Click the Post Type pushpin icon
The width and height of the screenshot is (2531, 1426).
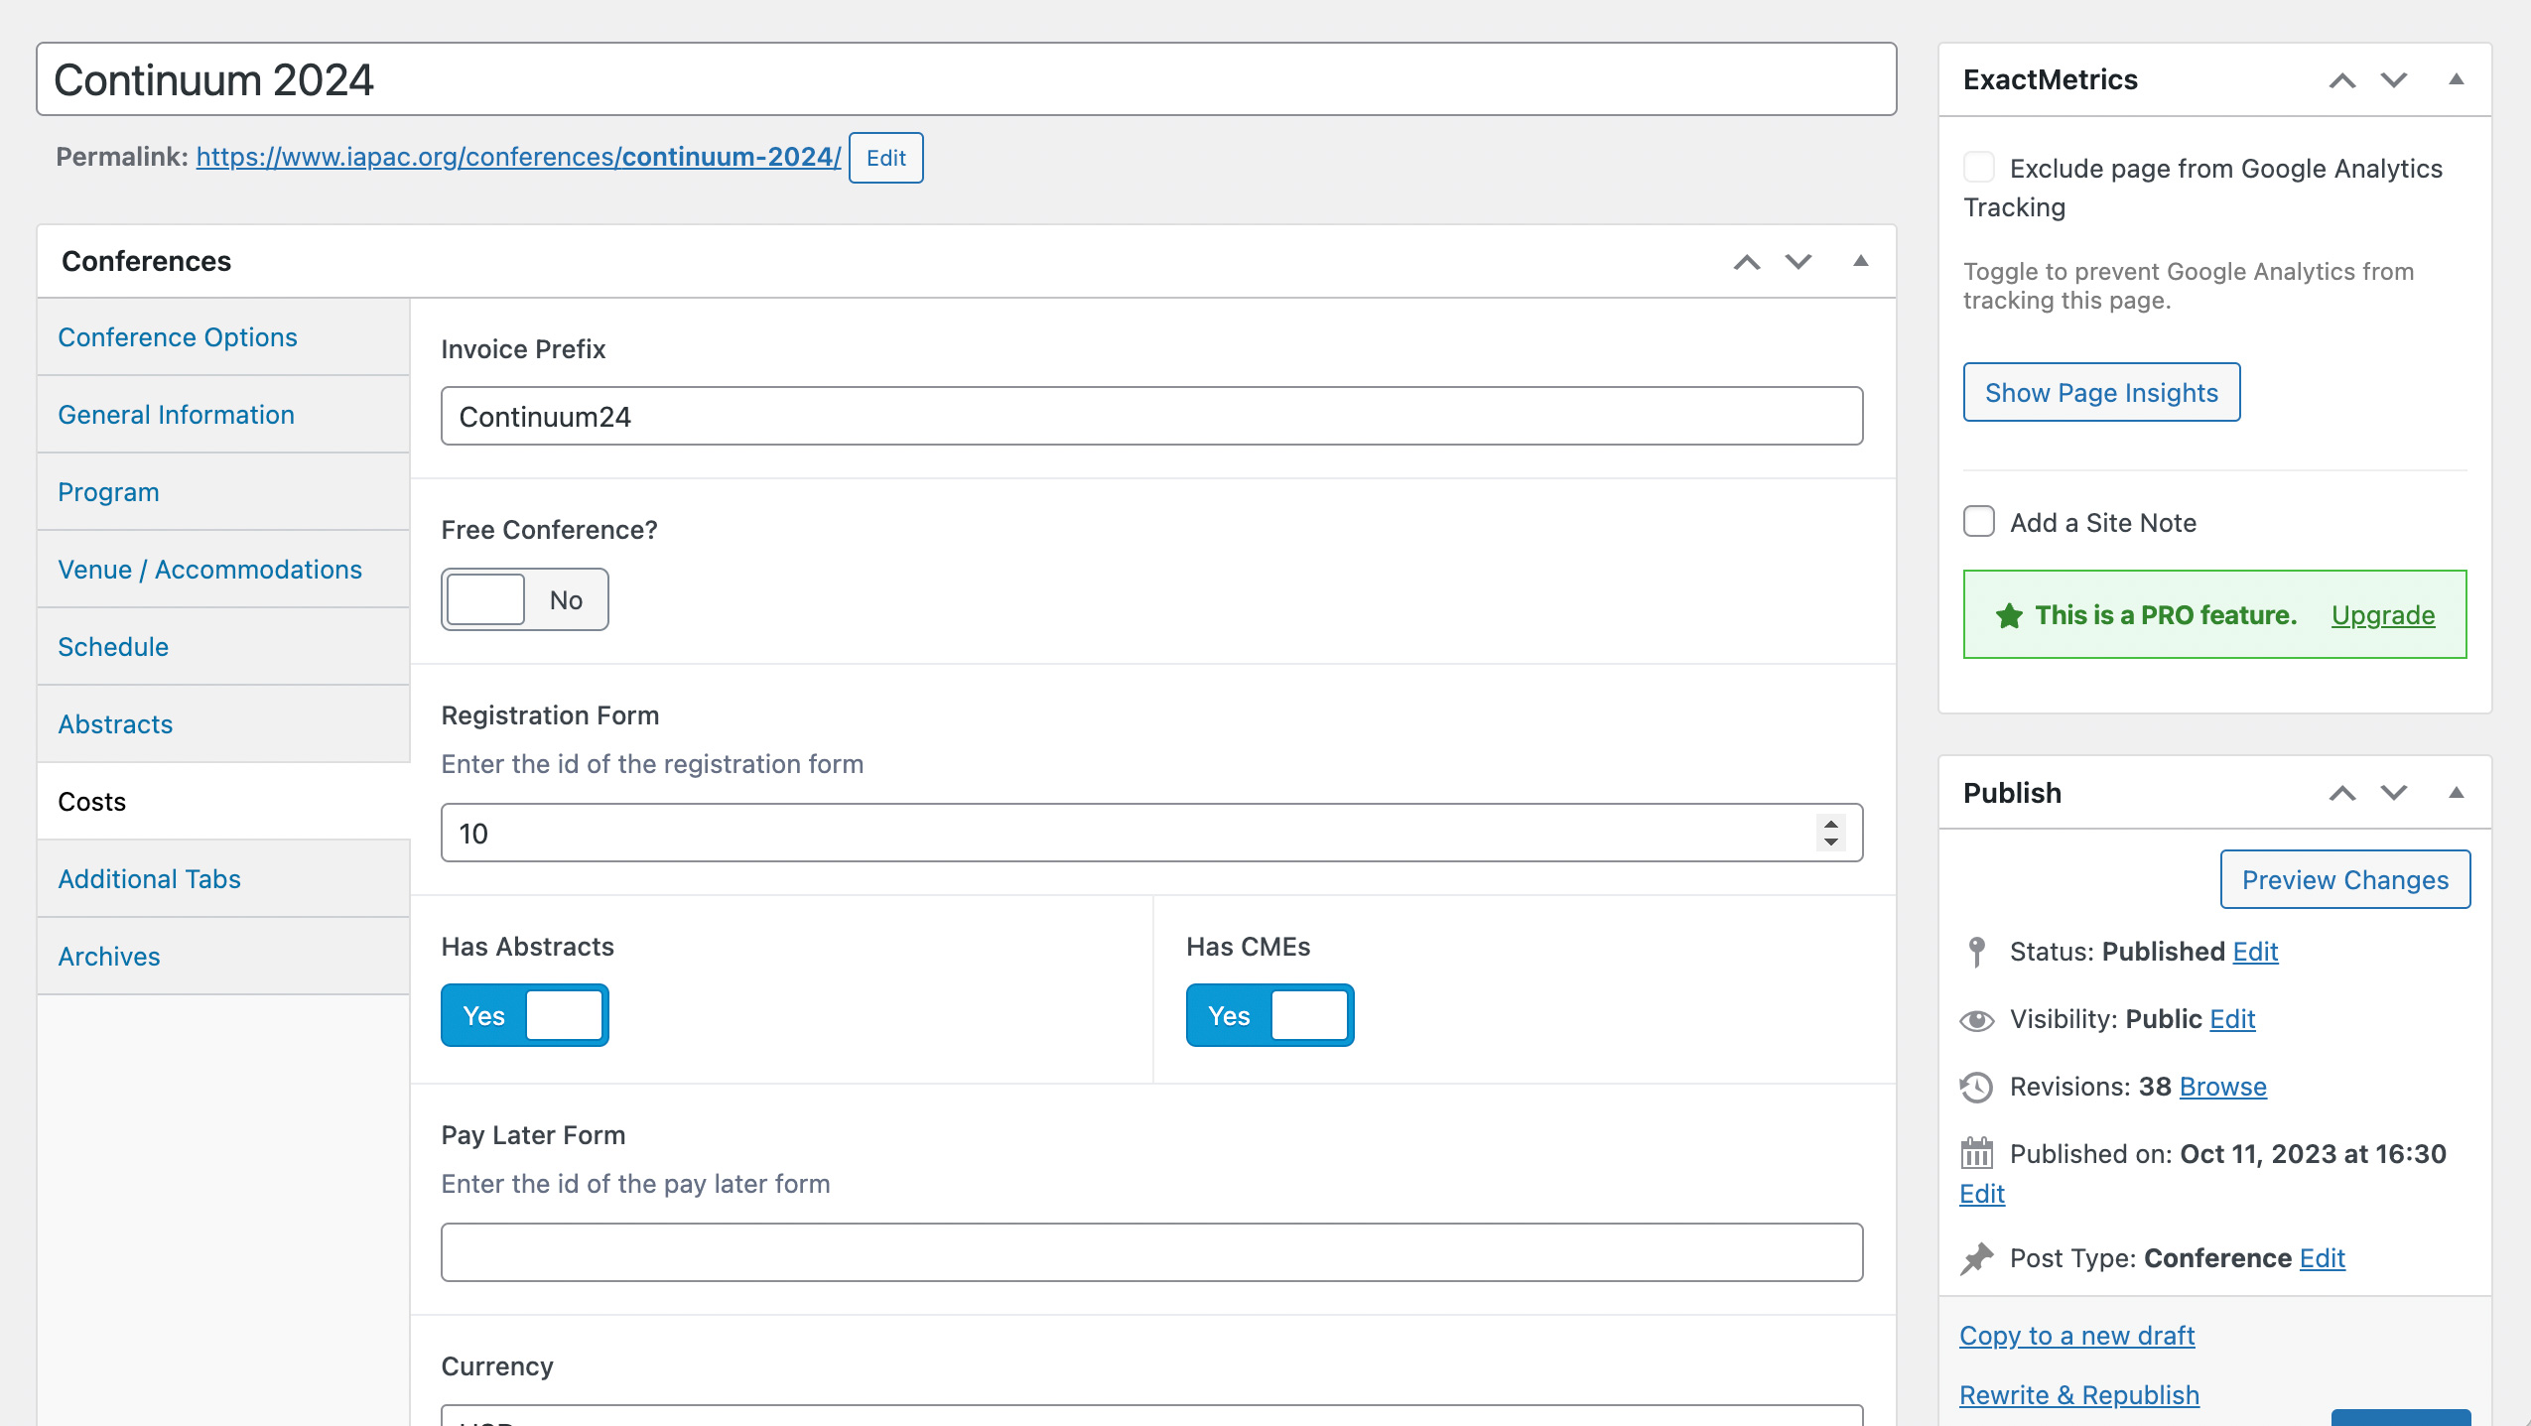(x=1976, y=1258)
